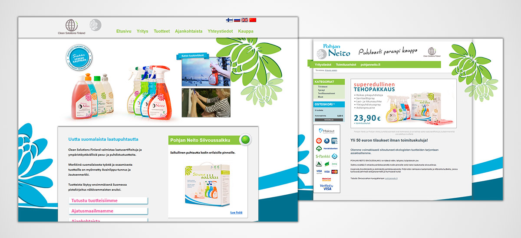Image resolution: width=521 pixels, height=238 pixels.
Task: Open the window-cleaning spray video thumbnail
Action: pos(206,72)
